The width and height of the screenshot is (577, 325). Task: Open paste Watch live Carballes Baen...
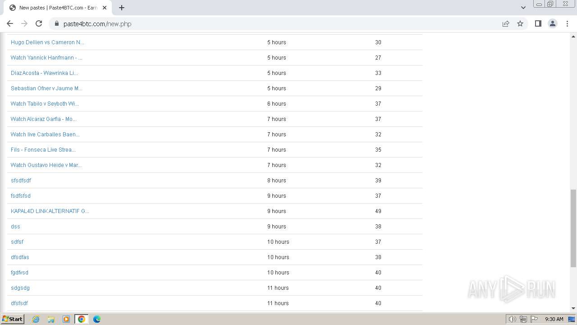tap(45, 135)
